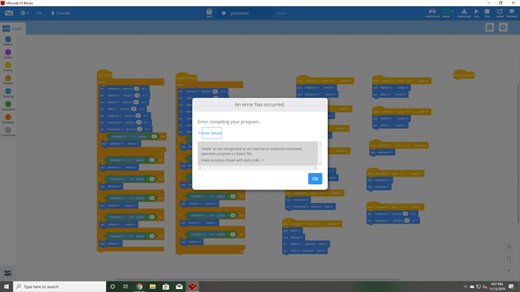The height and width of the screenshot is (292, 520).
Task: Open the globe language dropdown
Action: coord(25,14)
